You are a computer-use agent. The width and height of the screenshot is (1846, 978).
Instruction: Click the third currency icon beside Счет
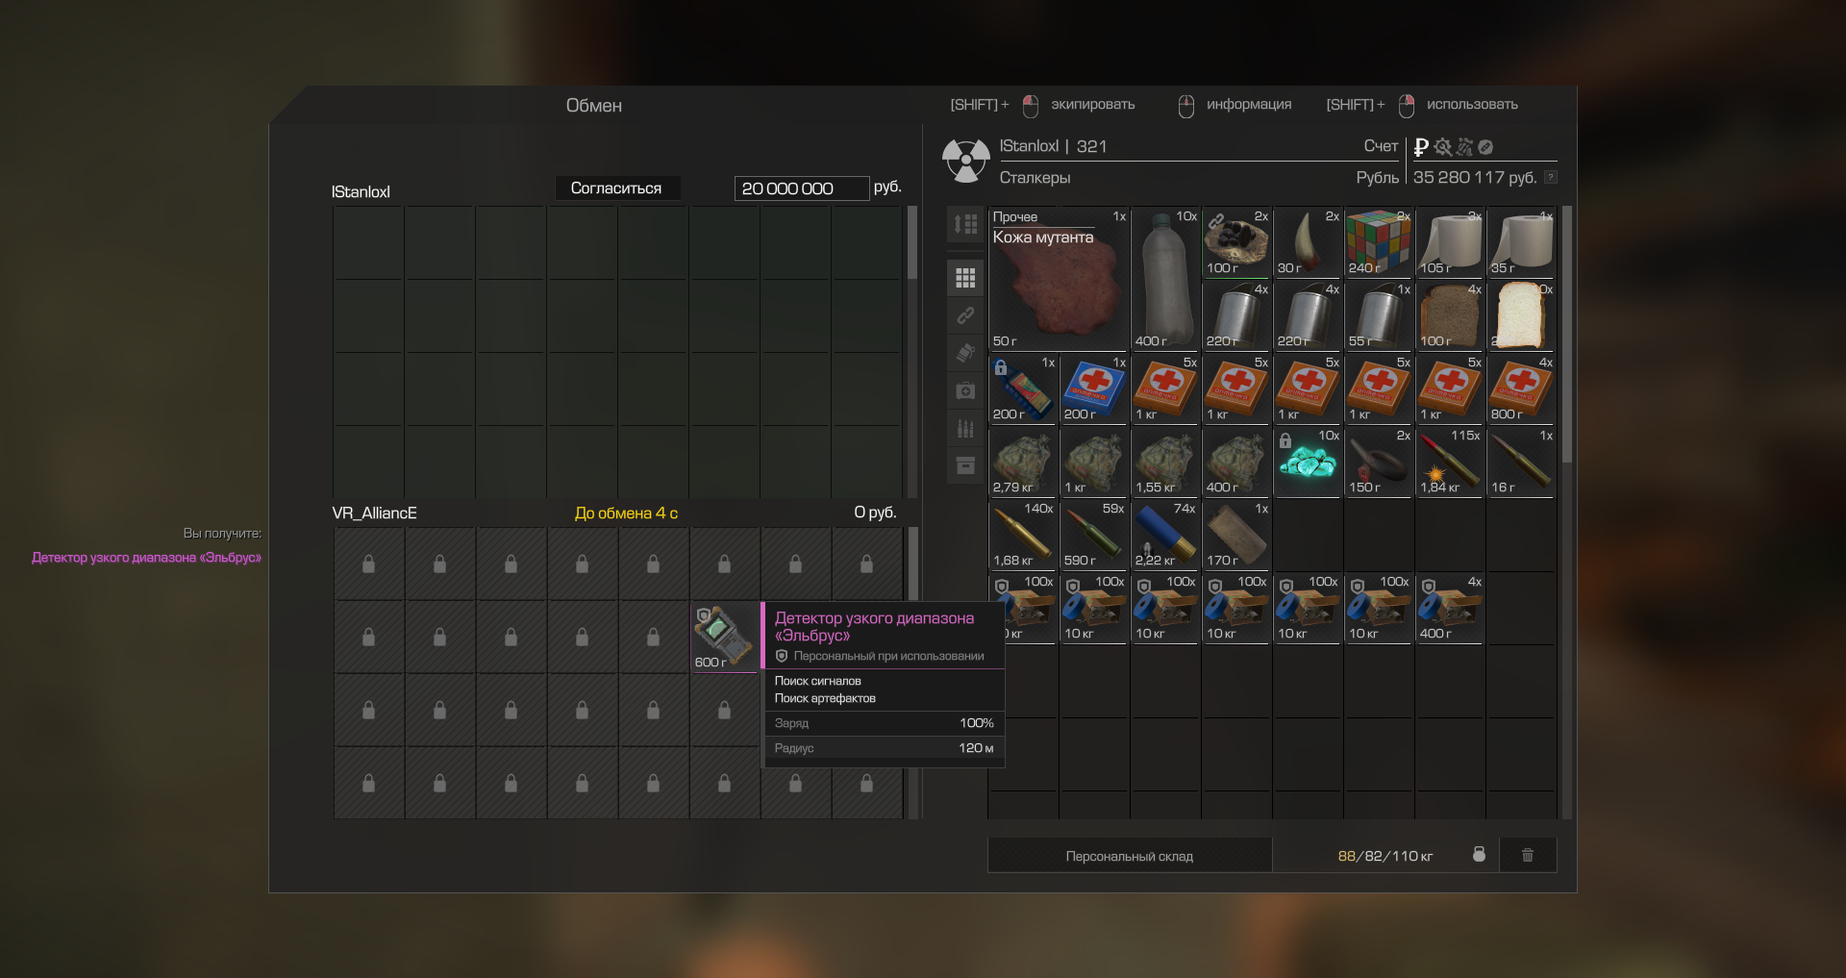click(x=1464, y=147)
